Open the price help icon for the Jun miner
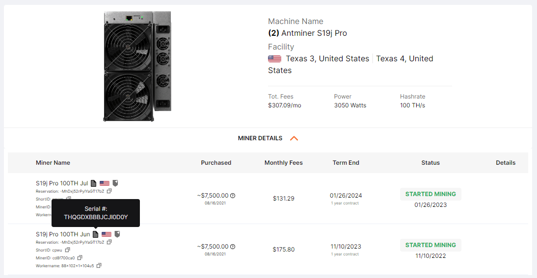Viewport: 537px width, 278px height. (233, 247)
